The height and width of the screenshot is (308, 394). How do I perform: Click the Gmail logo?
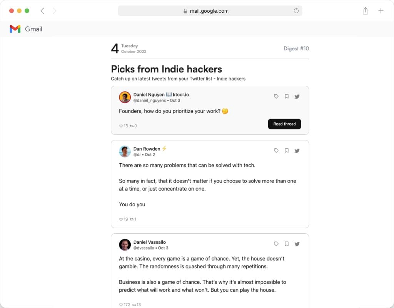(x=15, y=29)
